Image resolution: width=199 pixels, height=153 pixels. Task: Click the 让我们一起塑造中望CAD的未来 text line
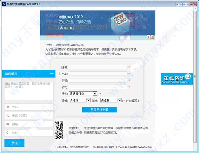65,45
